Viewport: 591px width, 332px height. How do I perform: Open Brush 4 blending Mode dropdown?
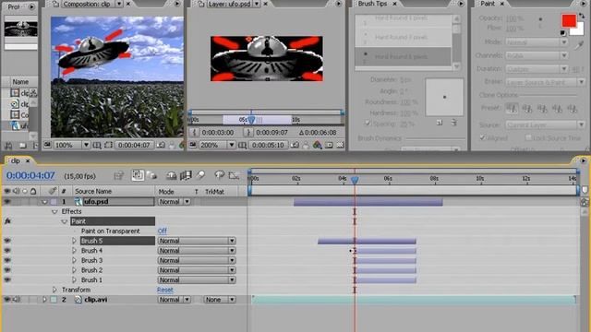coord(197,250)
